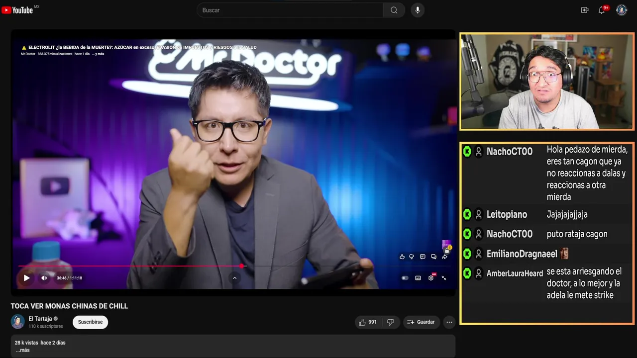The image size is (637, 358).
Task: Expand the chevron-up button in the player
Action: pyautogui.click(x=234, y=278)
